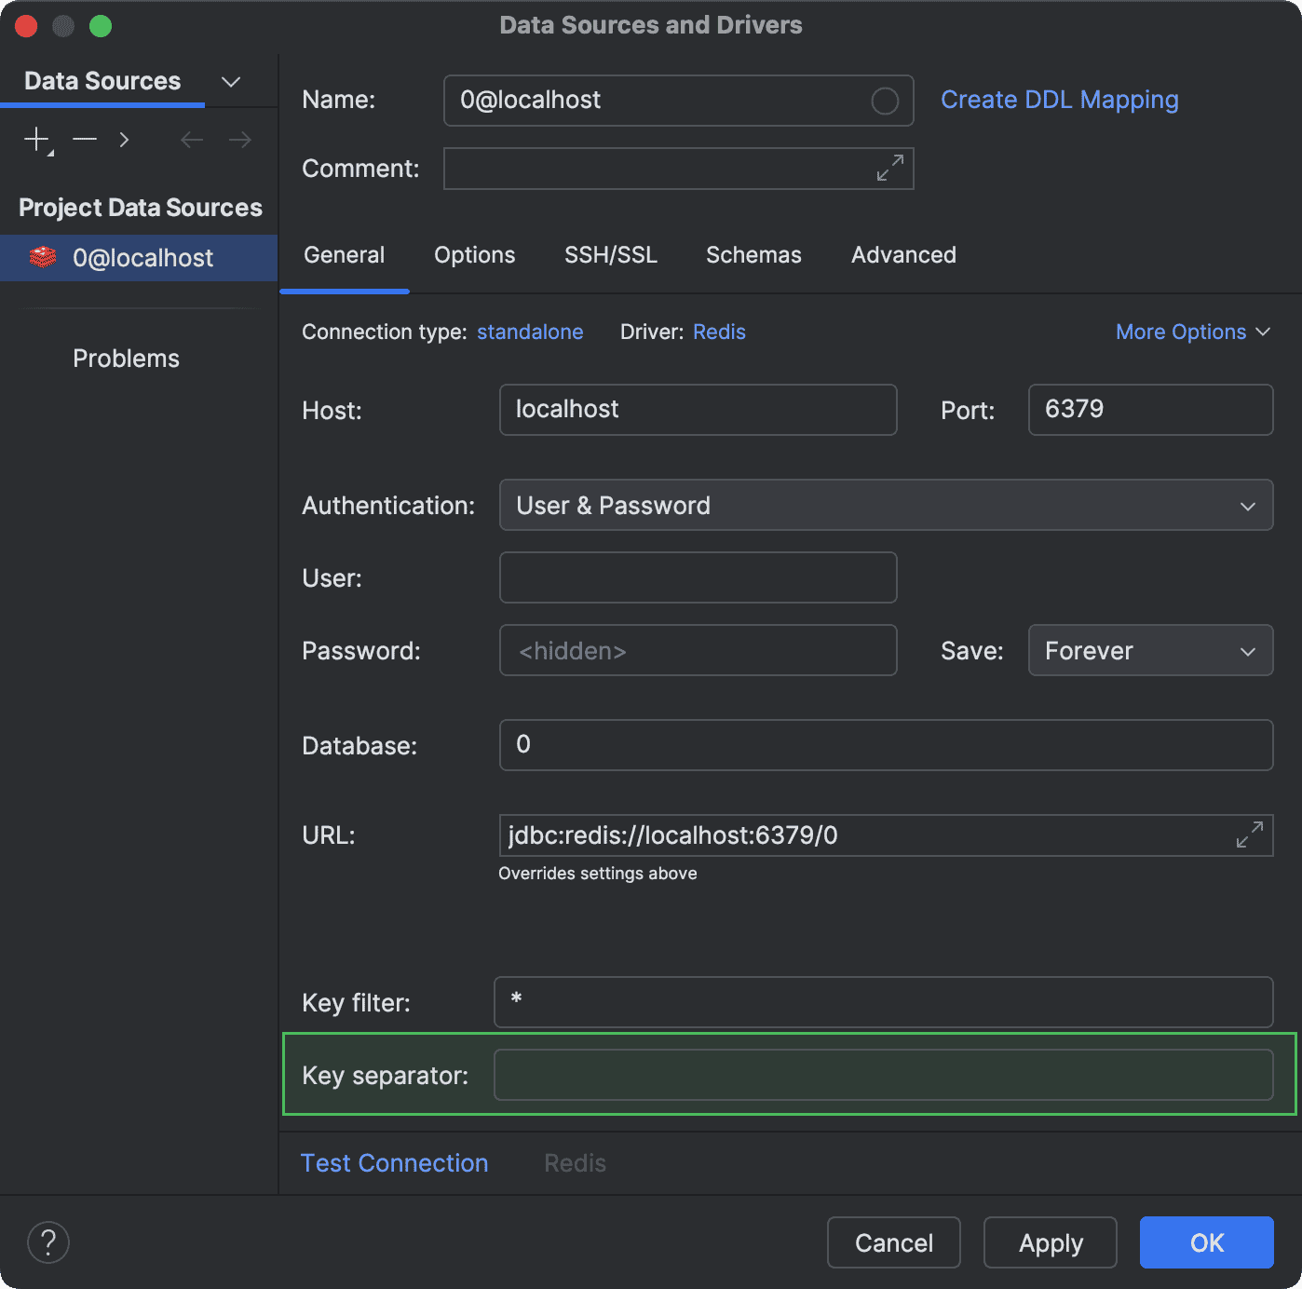Switch to the SSH/SSL tab

pyautogui.click(x=611, y=255)
